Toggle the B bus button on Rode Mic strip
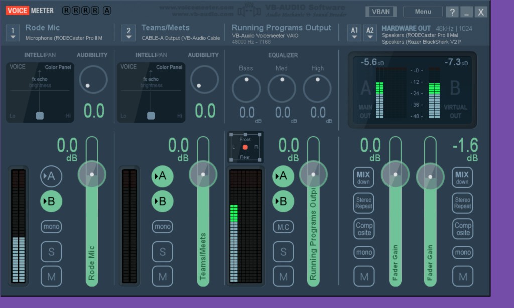Viewport: 514px width, 308px height. click(x=51, y=201)
